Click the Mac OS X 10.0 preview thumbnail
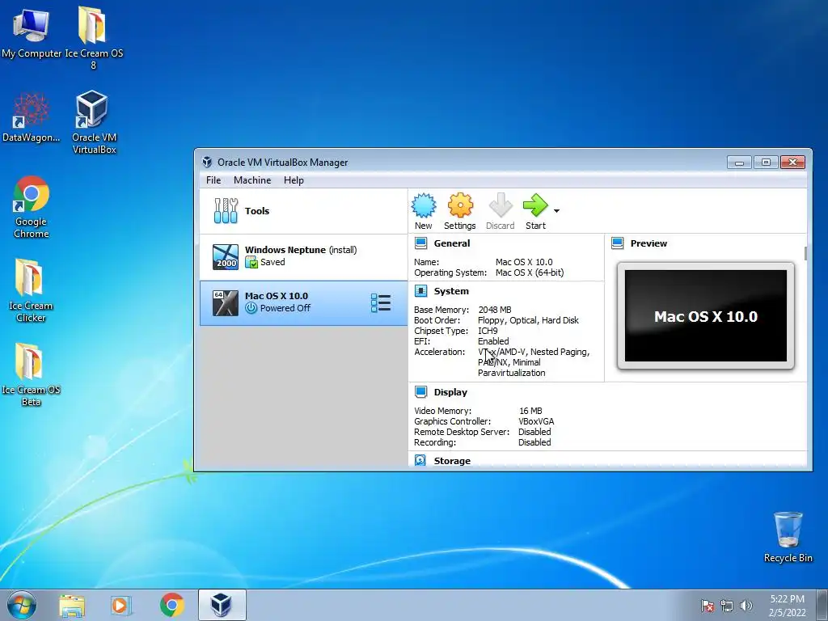 [x=705, y=316]
